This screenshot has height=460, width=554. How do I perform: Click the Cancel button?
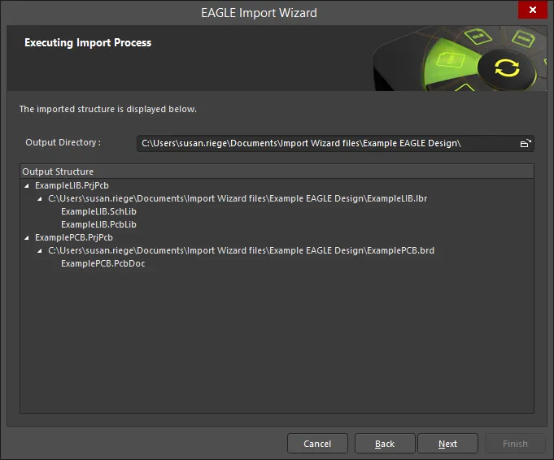(x=317, y=444)
